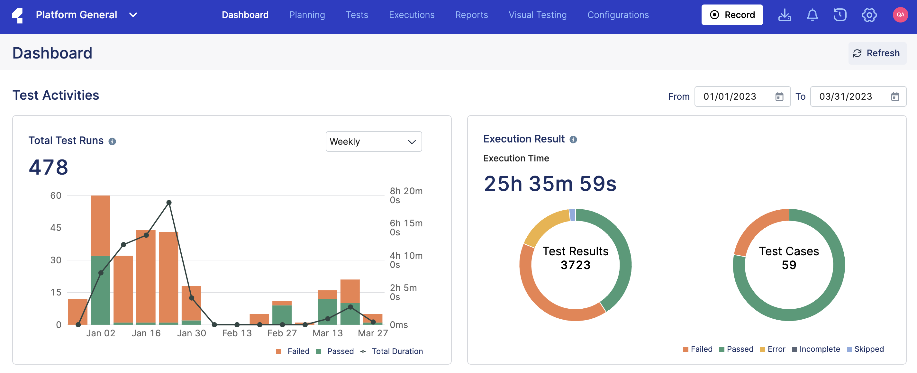Open the history clock icon
This screenshot has width=917, height=373.
(840, 15)
